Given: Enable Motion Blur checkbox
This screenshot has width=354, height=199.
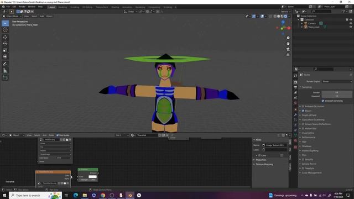Looking at the screenshot, I should click(x=303, y=128).
